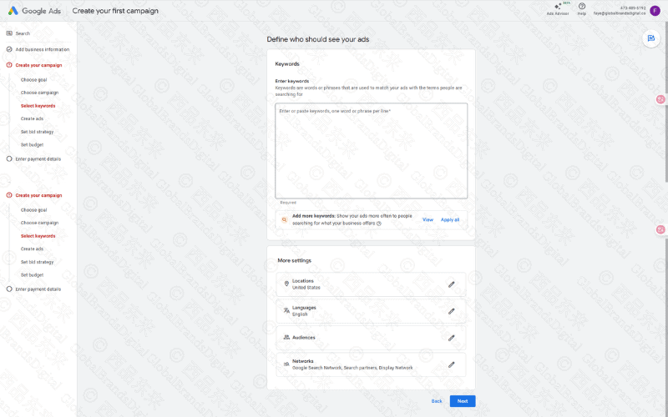Click the Help question mark icon

click(581, 7)
